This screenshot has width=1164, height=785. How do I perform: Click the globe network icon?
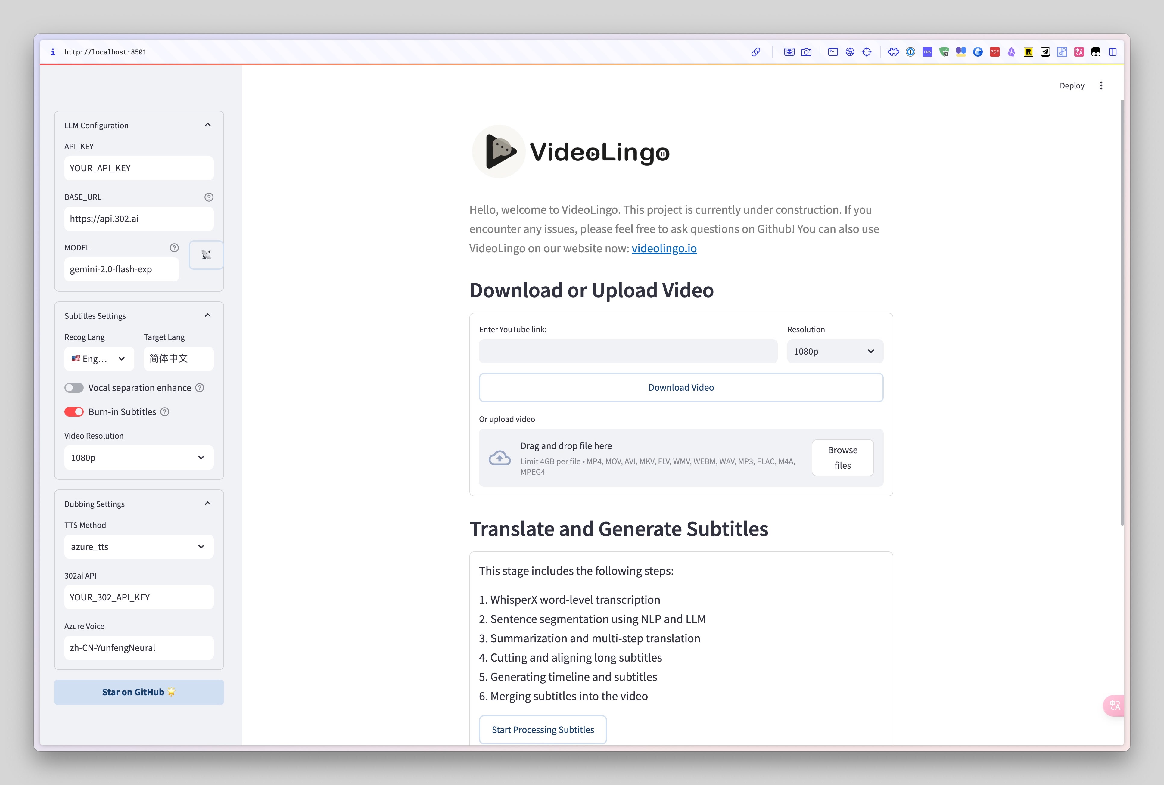pos(850,51)
